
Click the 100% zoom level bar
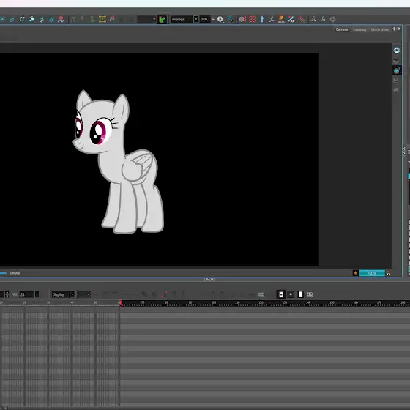tap(372, 273)
